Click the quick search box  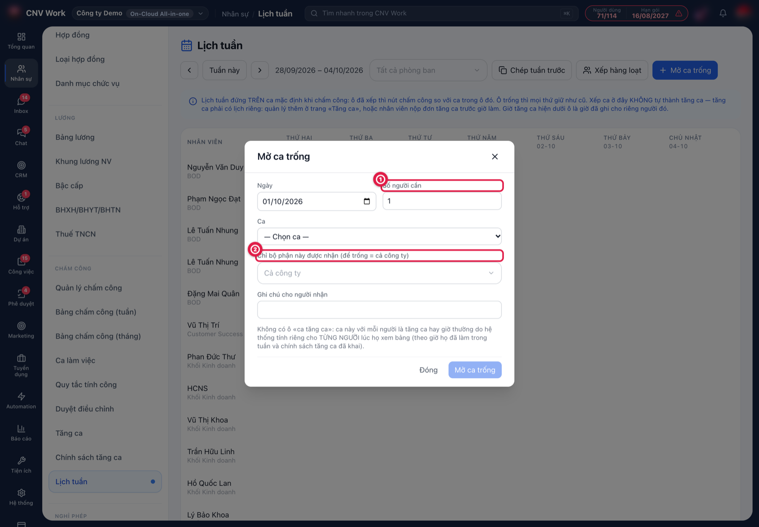[441, 13]
